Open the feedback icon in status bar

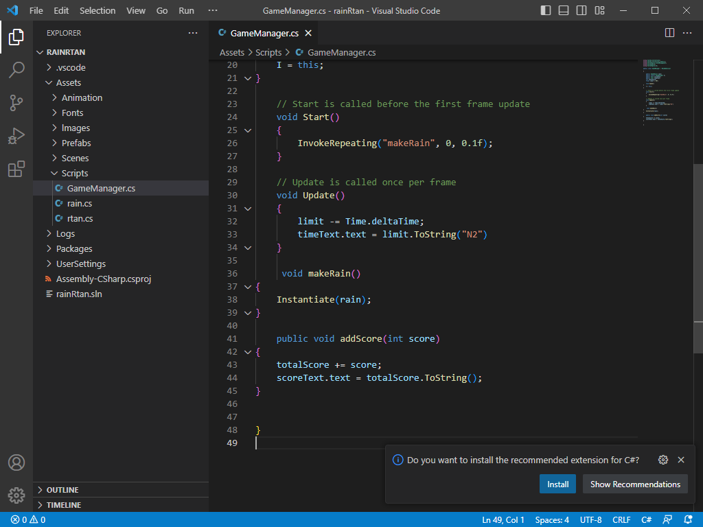[667, 520]
